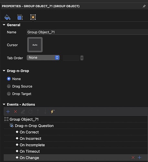Remove action from On Change row
Image resolution: width=148 pixels, height=162 pixels.
click(133, 157)
